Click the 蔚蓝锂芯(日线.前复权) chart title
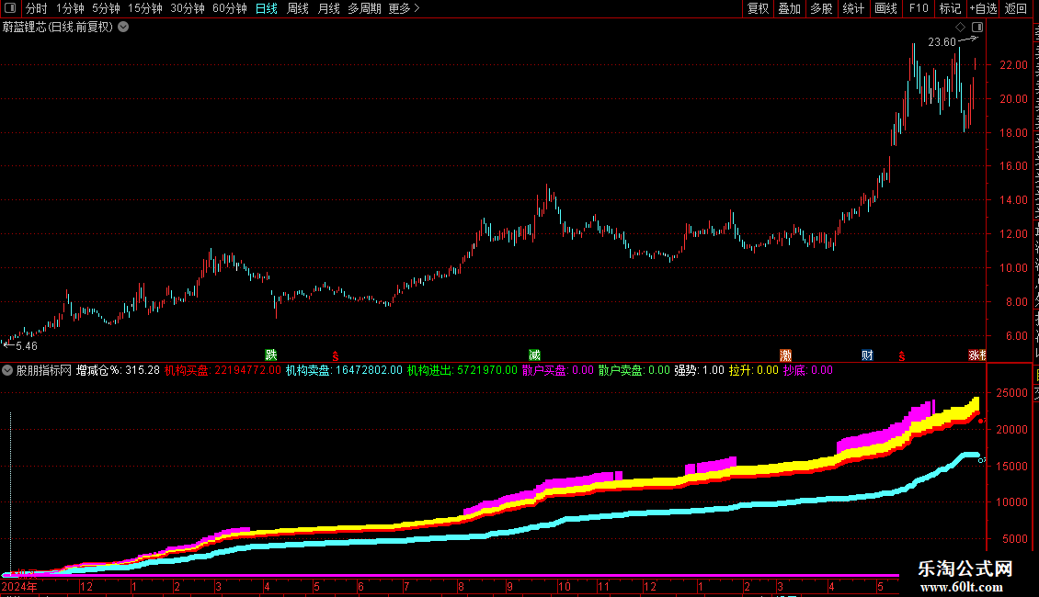 [x=58, y=28]
